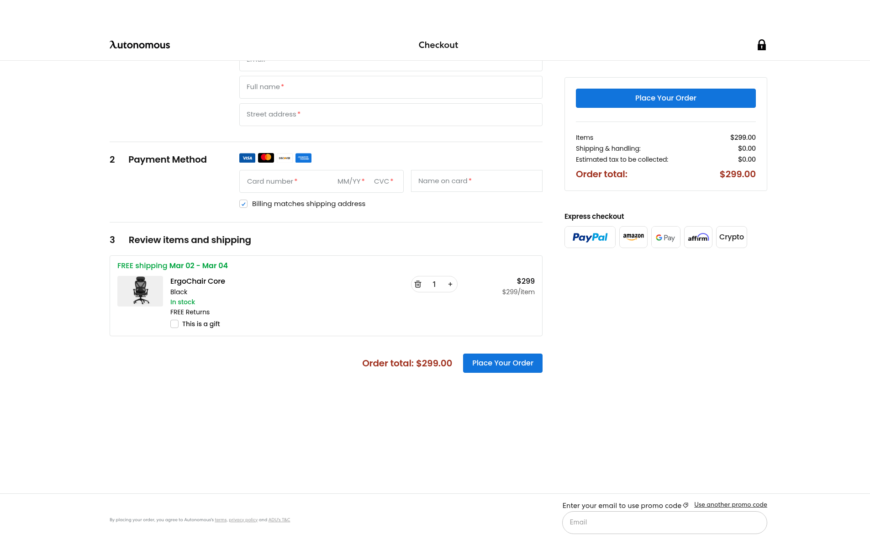The height and width of the screenshot is (545, 870).
Task: Increase item quantity with plus icon
Action: tap(450, 284)
